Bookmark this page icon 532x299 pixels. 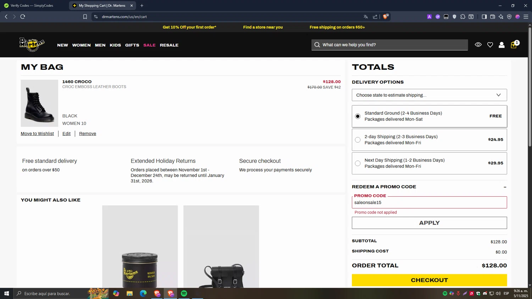(x=85, y=17)
